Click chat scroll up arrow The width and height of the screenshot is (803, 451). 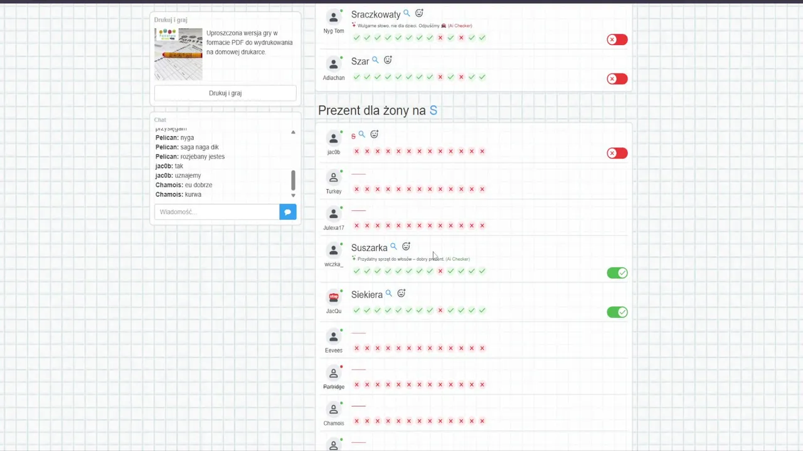(293, 132)
